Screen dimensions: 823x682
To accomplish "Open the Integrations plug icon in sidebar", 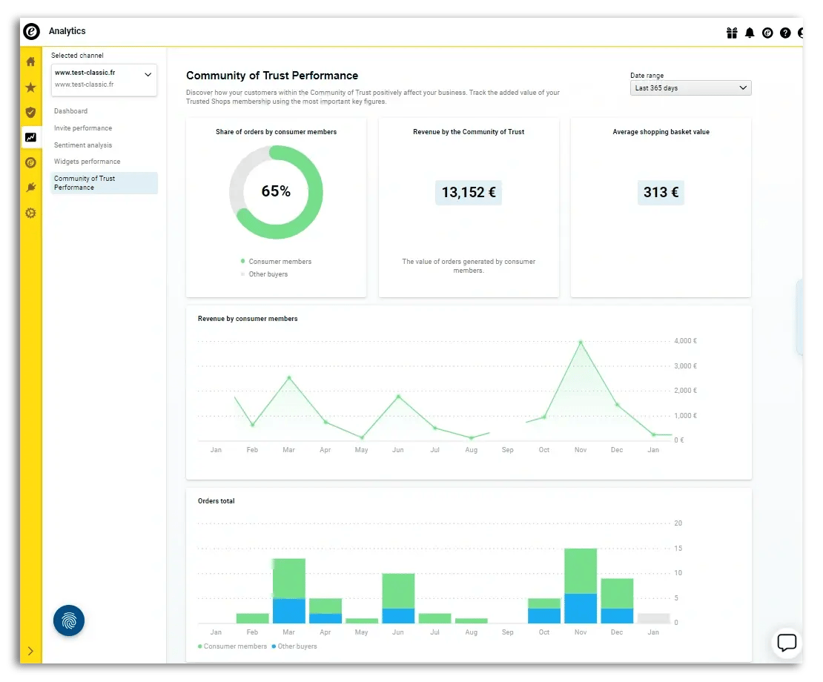I will (x=30, y=187).
